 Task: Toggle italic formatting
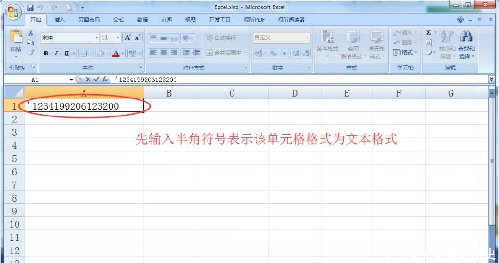tap(56, 53)
